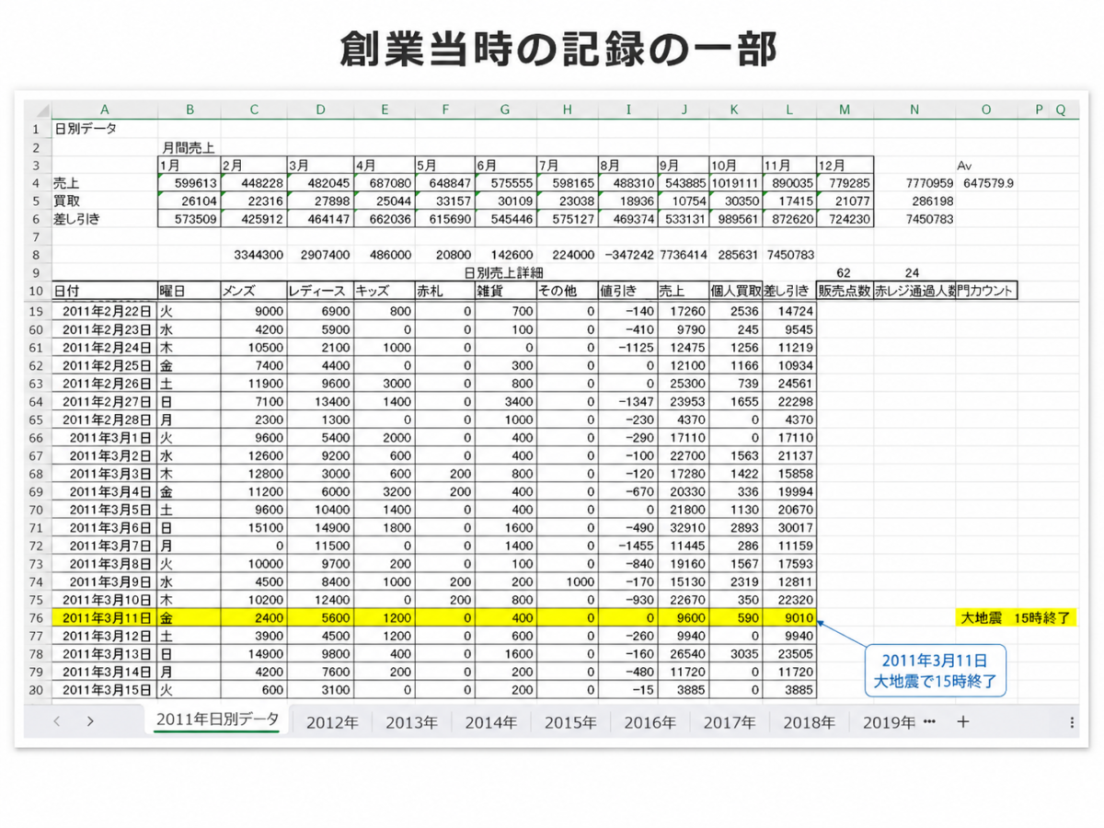Select row 10 header

(36, 291)
